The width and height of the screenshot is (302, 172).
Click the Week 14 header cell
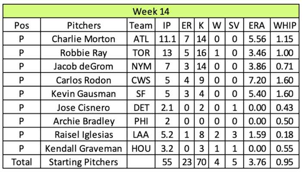(x=151, y=11)
